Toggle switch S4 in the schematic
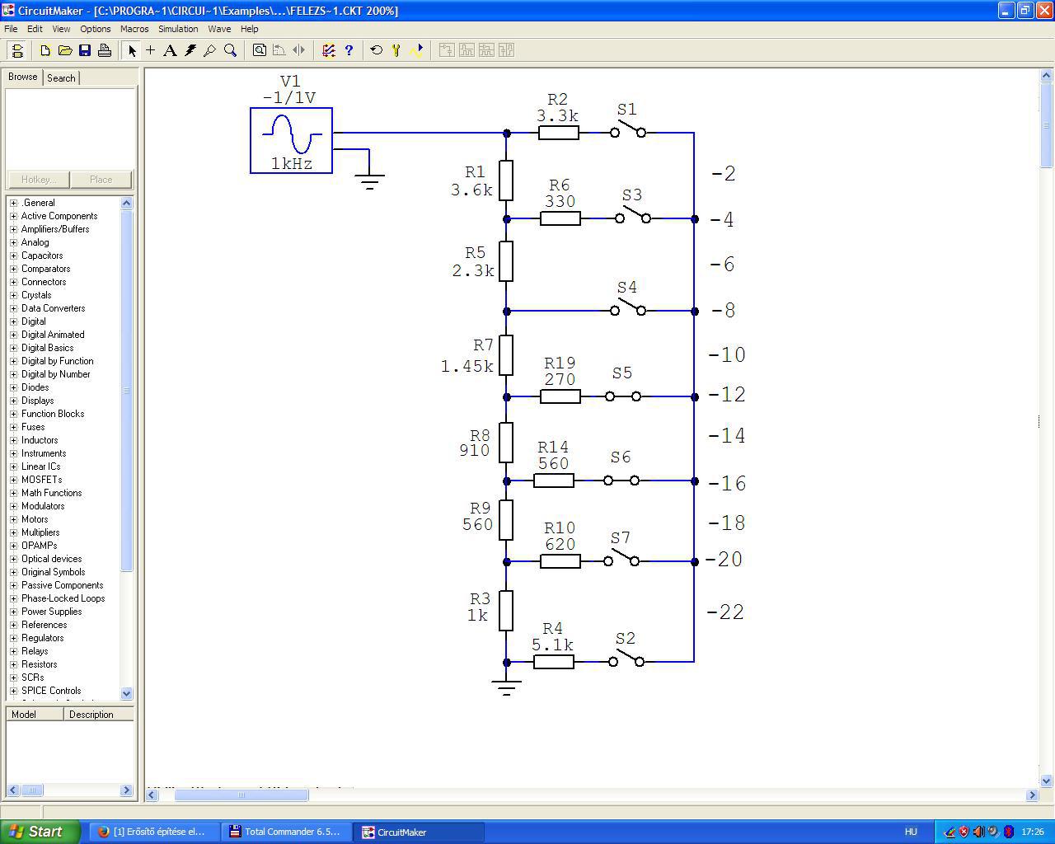 tap(628, 308)
